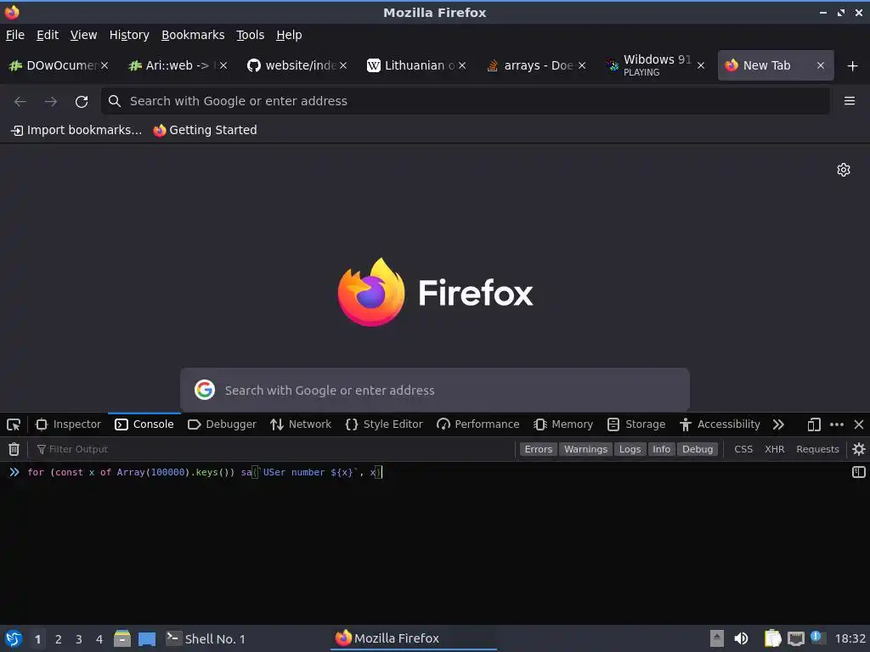This screenshot has height=652, width=870.
Task: Toggle Requests filter in console
Action: coord(817,449)
